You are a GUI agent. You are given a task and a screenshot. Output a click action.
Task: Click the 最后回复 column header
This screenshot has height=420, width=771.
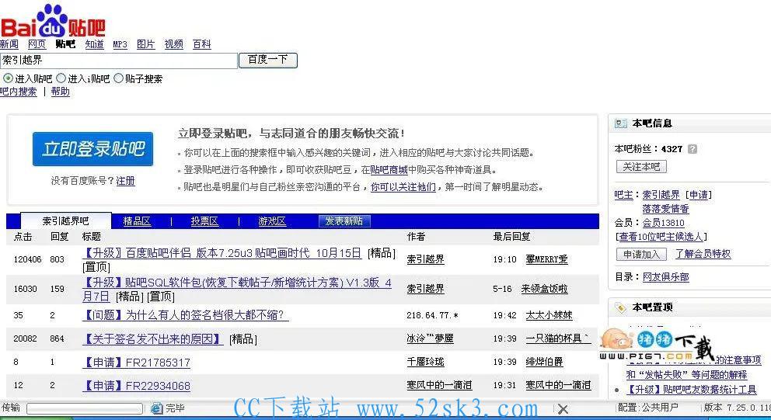[x=512, y=237]
